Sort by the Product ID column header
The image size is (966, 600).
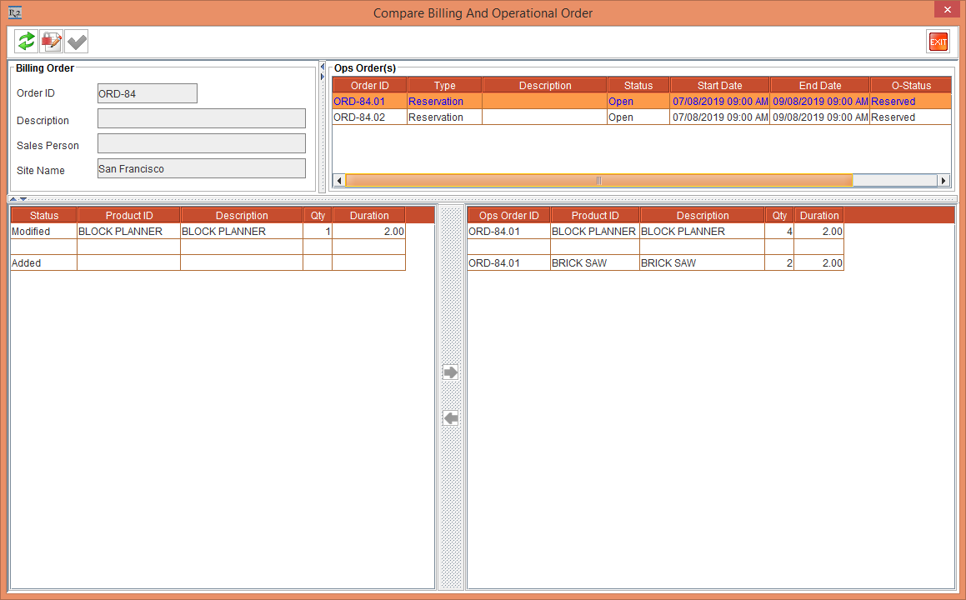pyautogui.click(x=128, y=215)
